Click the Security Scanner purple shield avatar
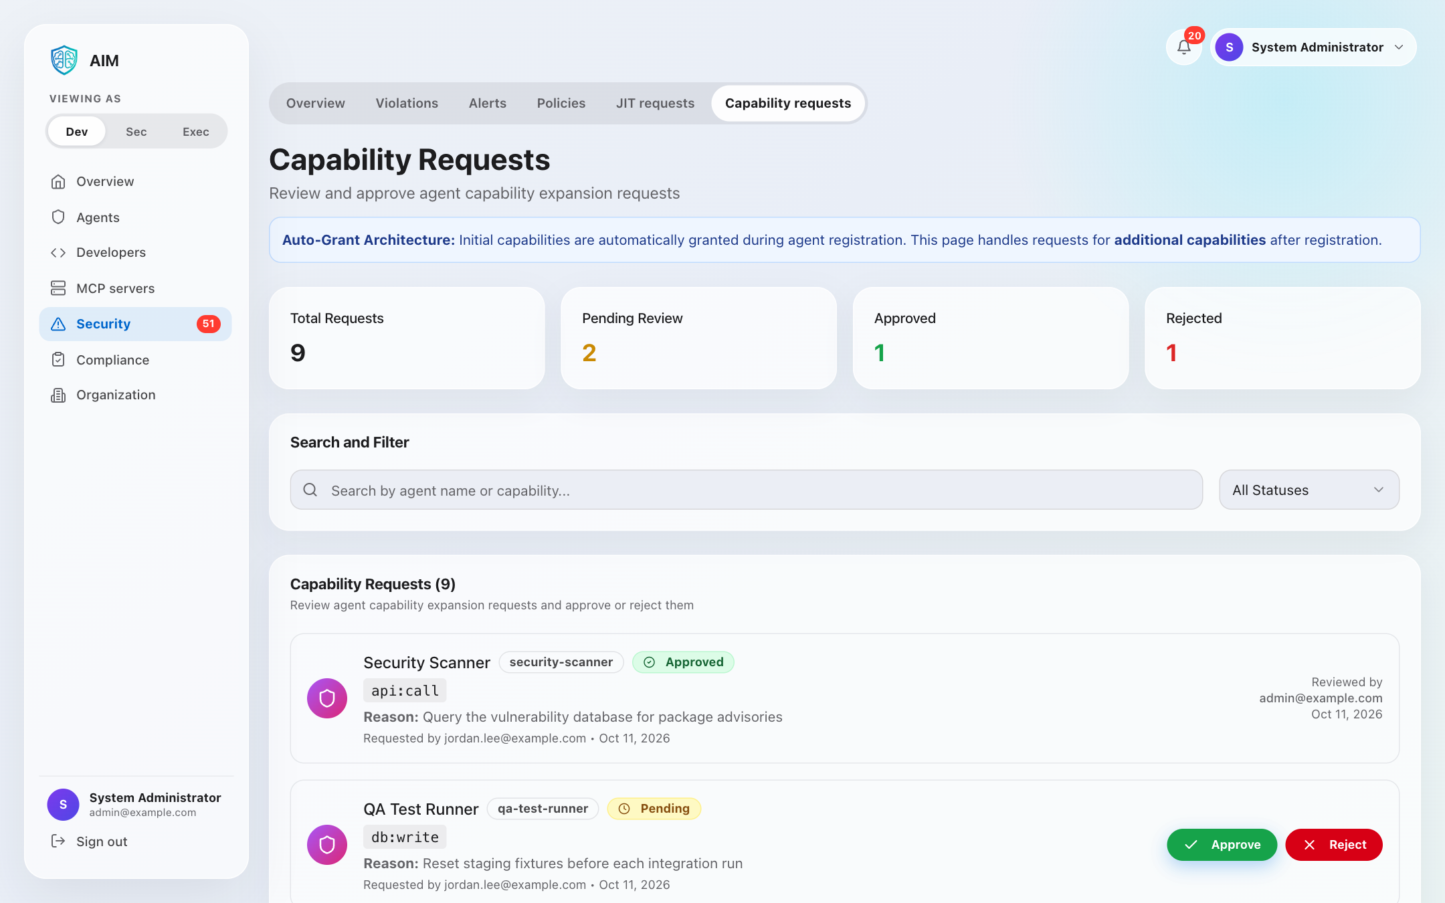The width and height of the screenshot is (1445, 903). [327, 698]
